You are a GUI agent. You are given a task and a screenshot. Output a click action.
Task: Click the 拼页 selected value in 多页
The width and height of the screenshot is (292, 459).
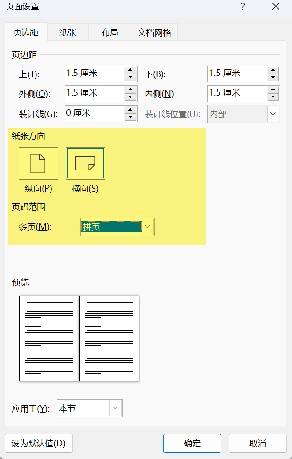coord(111,227)
